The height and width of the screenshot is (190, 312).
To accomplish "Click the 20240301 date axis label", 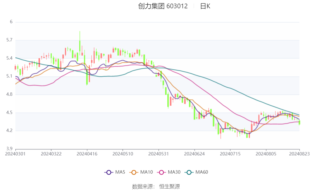I will [x=15, y=154].
